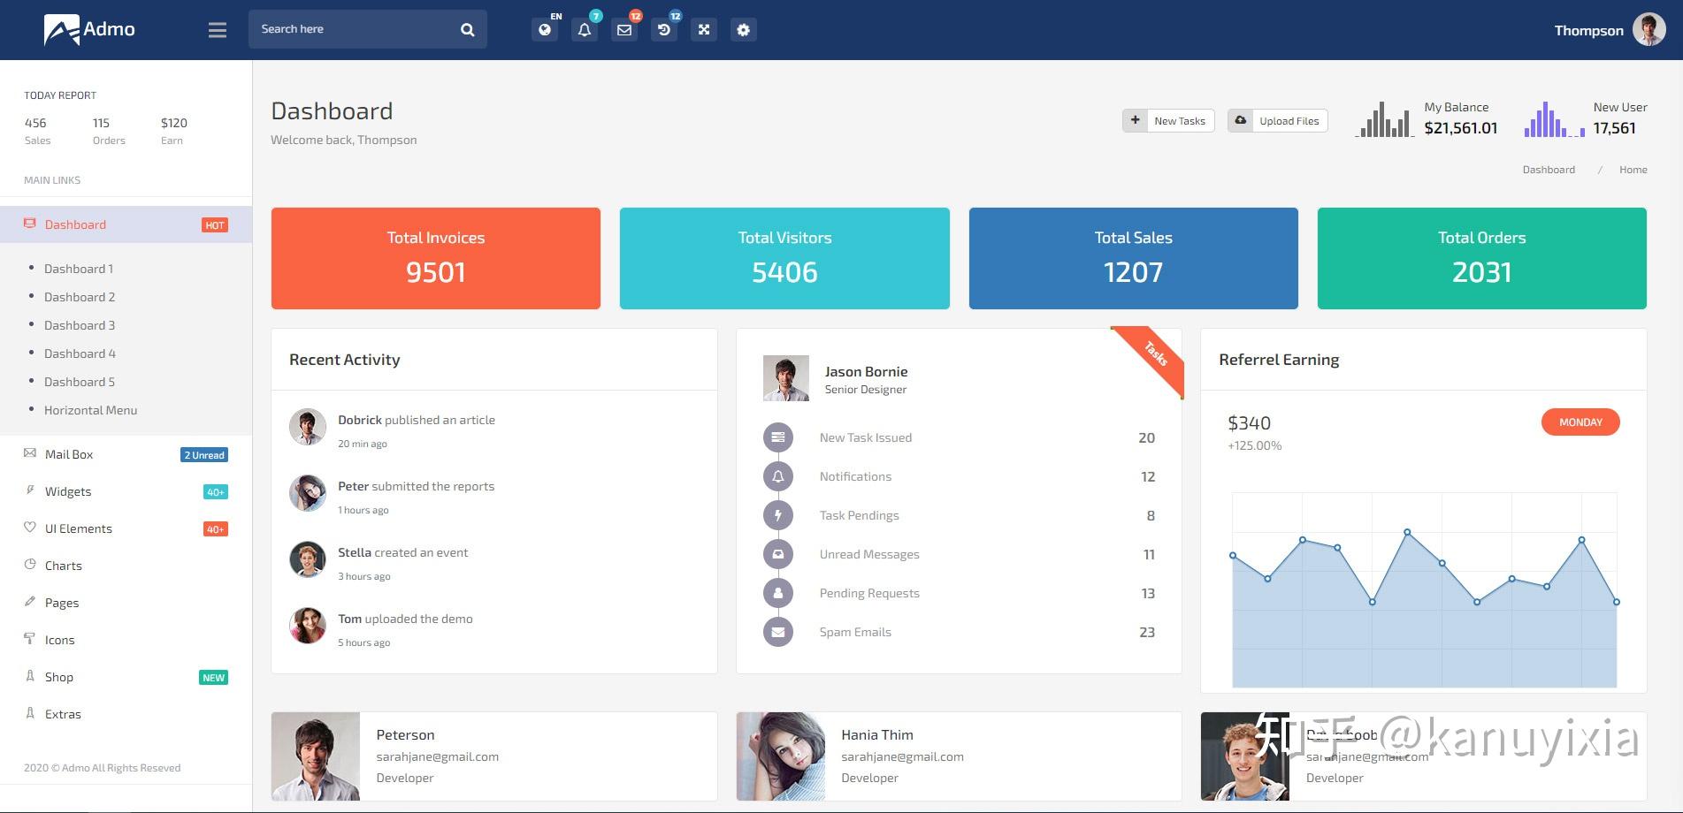The height and width of the screenshot is (813, 1683).
Task: Click the MONDAY badge in Referrel Earning
Action: tap(1580, 422)
